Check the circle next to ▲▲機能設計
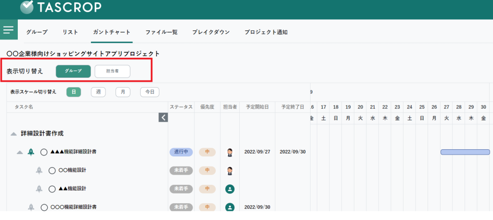 pos(52,189)
